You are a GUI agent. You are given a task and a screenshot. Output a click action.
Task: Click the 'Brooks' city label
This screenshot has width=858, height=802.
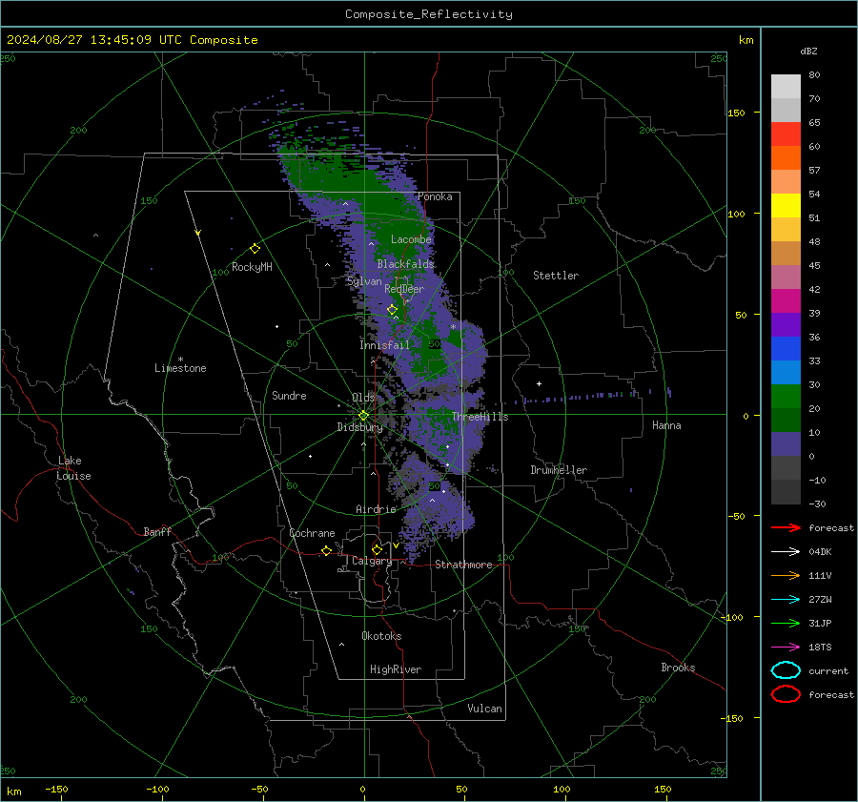coord(678,668)
